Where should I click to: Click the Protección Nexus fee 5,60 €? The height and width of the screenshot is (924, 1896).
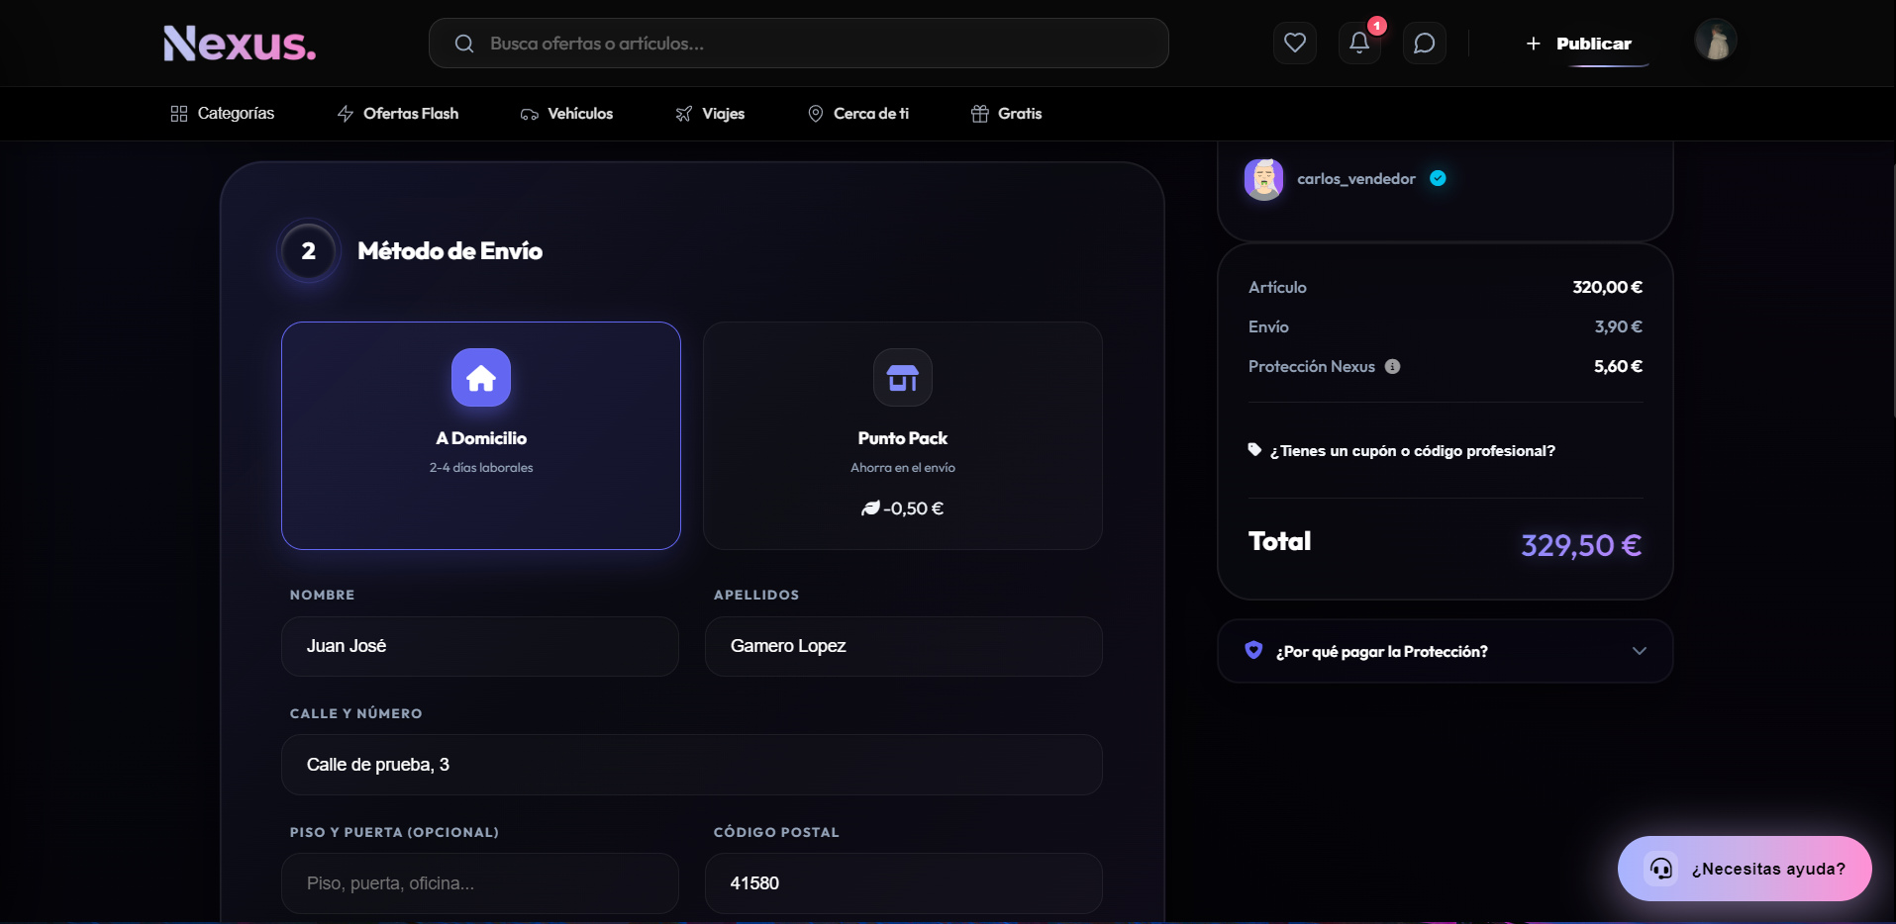pyautogui.click(x=1618, y=366)
